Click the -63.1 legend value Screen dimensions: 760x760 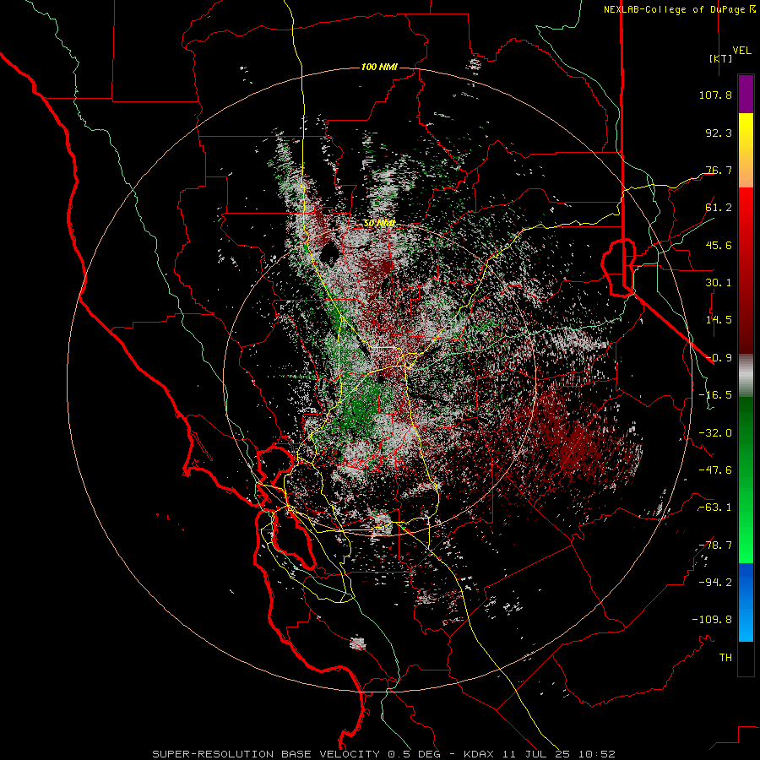pyautogui.click(x=715, y=508)
